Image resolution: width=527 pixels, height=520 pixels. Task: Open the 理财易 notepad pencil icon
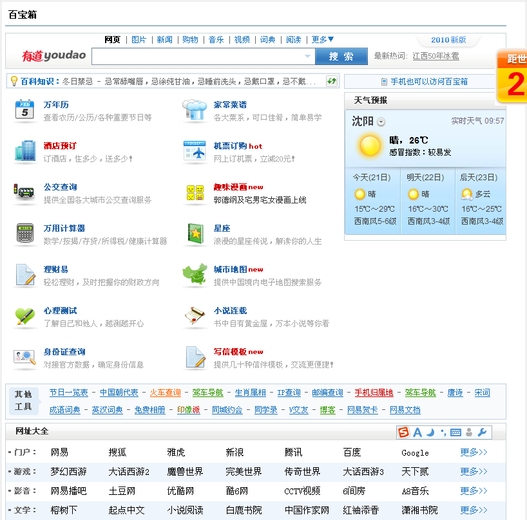point(26,275)
